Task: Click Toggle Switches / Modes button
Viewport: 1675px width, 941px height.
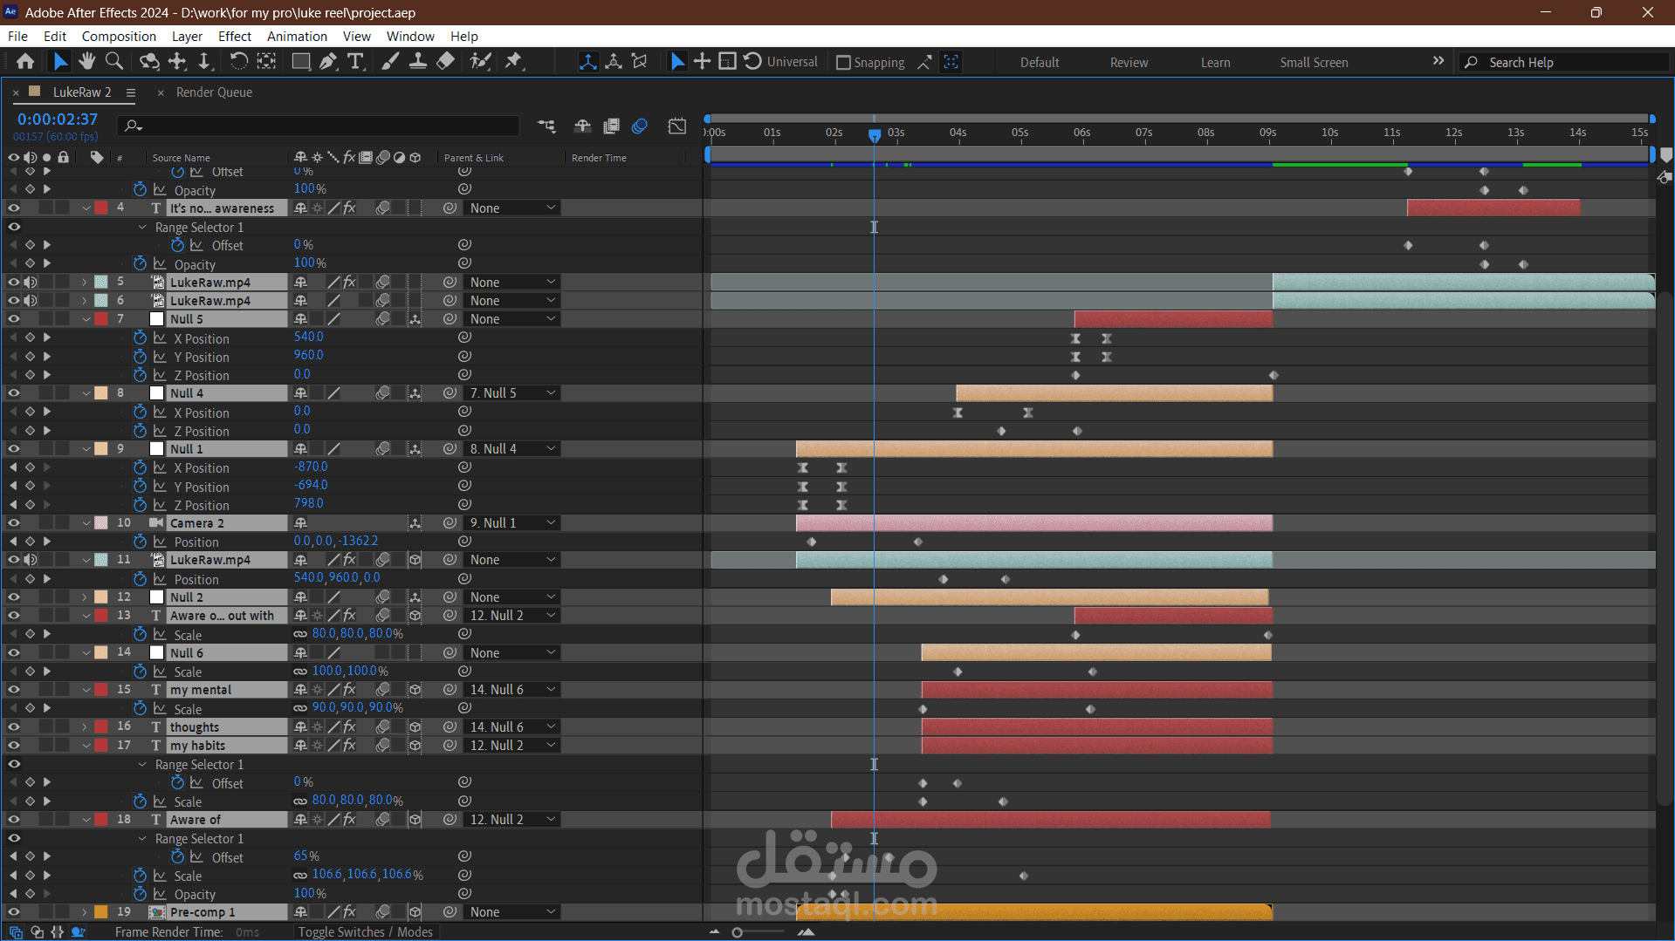Action: pyautogui.click(x=365, y=932)
